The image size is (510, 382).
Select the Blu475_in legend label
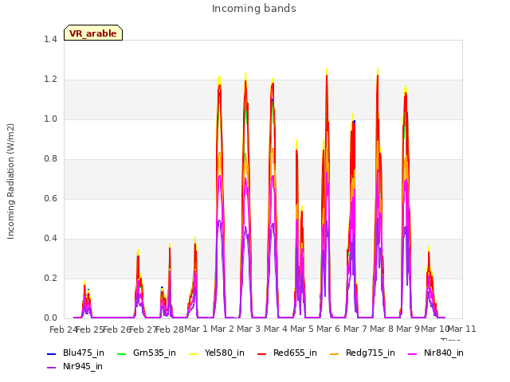(84, 353)
